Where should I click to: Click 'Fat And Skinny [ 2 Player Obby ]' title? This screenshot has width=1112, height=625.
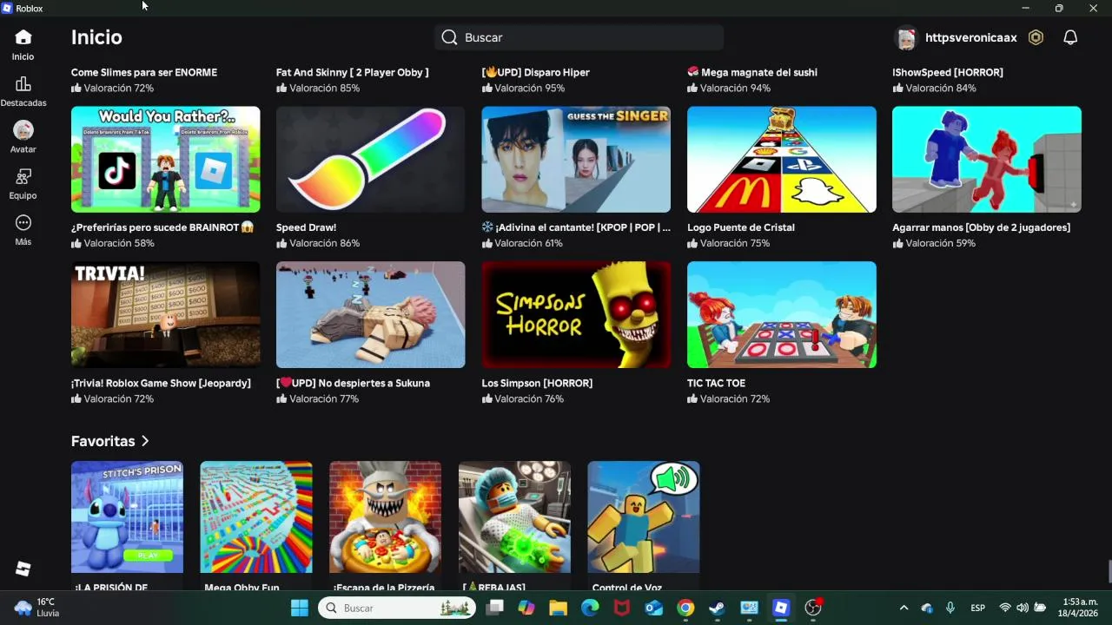353,72
